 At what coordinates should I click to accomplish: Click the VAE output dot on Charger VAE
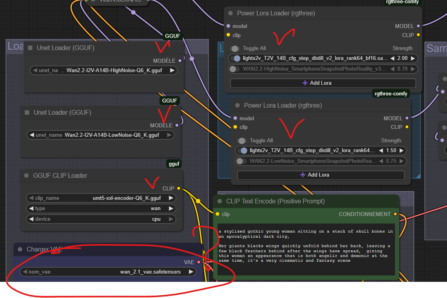(199, 262)
